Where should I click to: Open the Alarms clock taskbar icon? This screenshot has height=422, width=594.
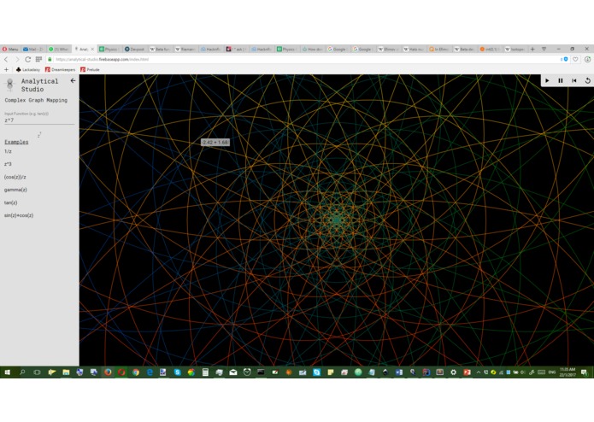247,372
